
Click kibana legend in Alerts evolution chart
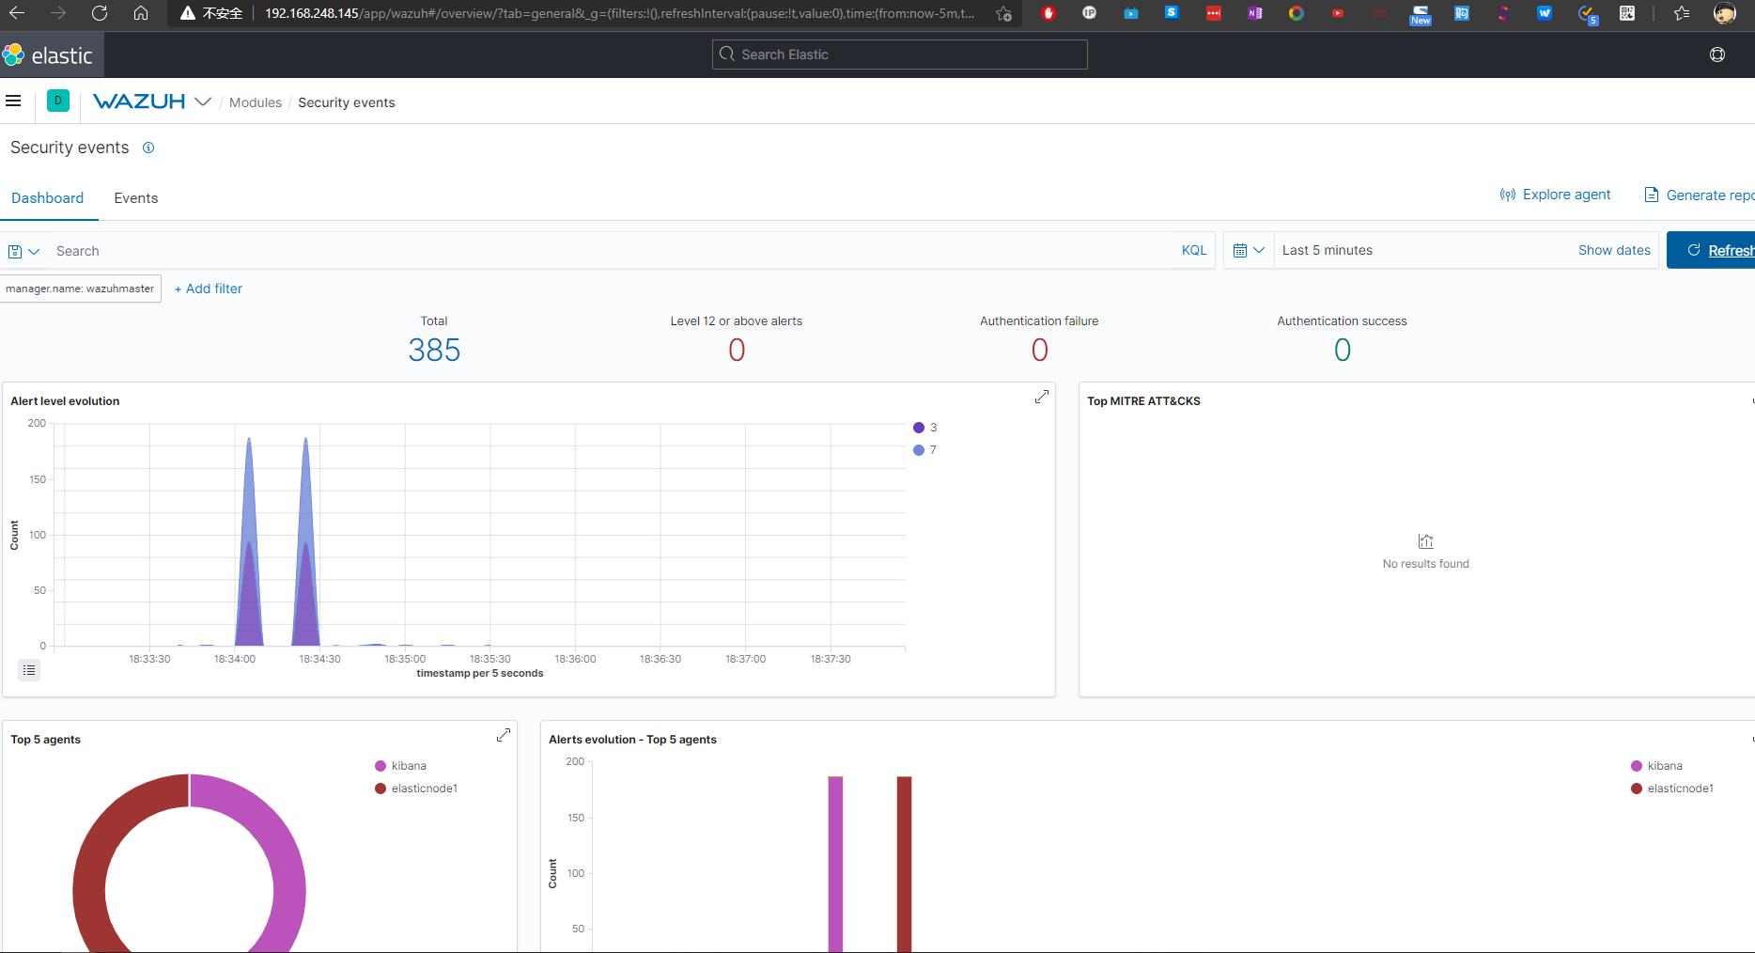[x=1656, y=766]
